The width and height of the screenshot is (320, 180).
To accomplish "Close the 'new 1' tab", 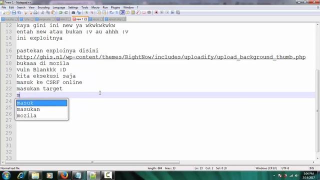I will (x=85, y=19).
